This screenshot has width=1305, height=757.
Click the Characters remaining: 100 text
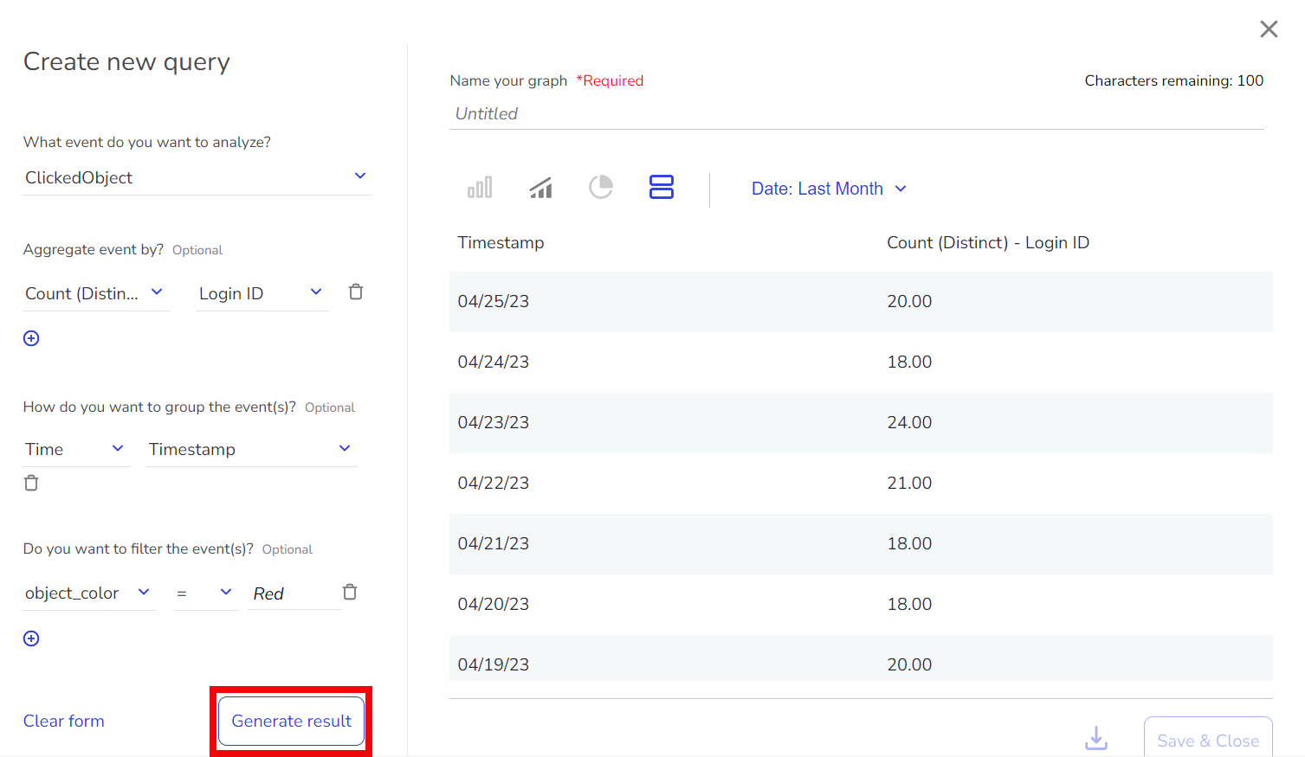[1173, 80]
